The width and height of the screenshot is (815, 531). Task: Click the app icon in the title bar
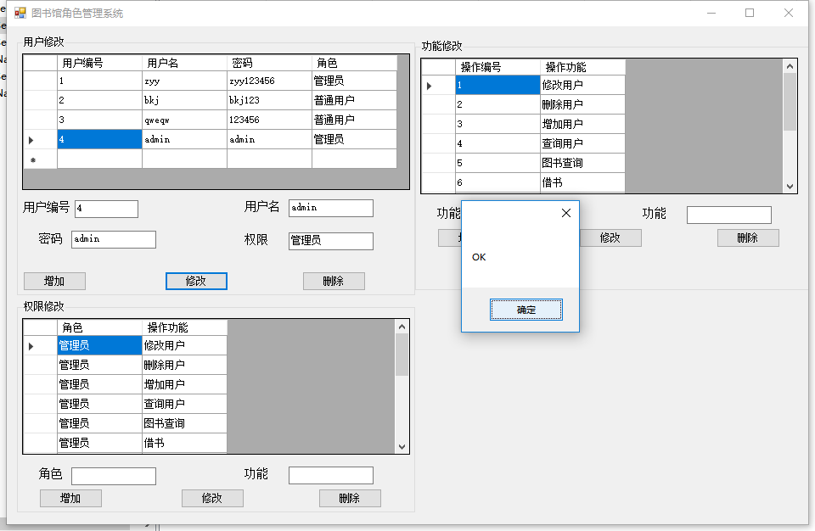20,13
